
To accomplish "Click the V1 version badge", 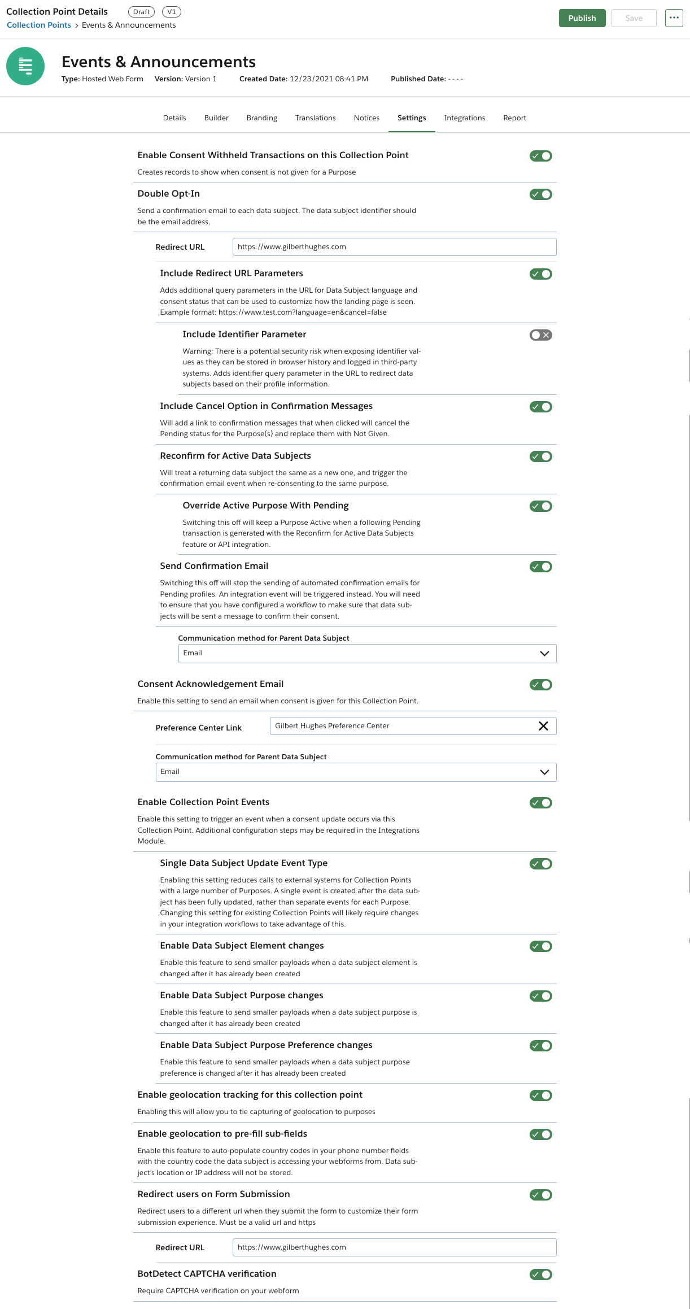I will [x=172, y=11].
